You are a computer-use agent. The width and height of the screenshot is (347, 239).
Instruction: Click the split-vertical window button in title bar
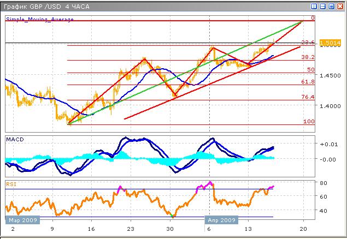pyautogui.click(x=314, y=5)
